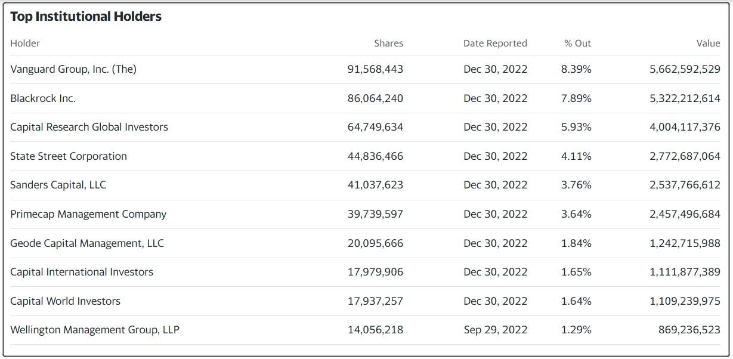Click the Date Reported column header

(495, 43)
